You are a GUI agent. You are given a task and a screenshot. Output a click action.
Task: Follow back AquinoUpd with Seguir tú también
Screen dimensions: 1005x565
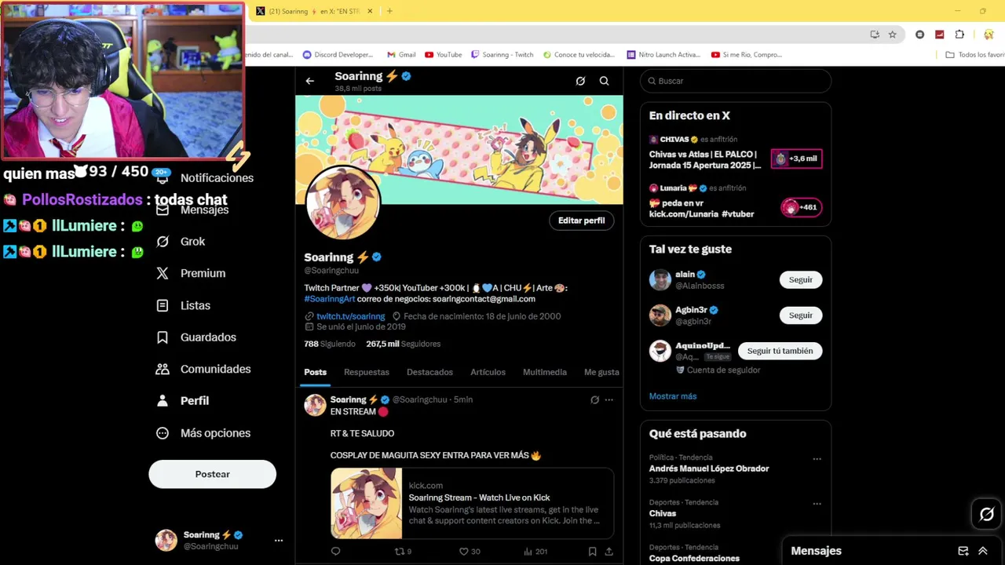click(780, 351)
